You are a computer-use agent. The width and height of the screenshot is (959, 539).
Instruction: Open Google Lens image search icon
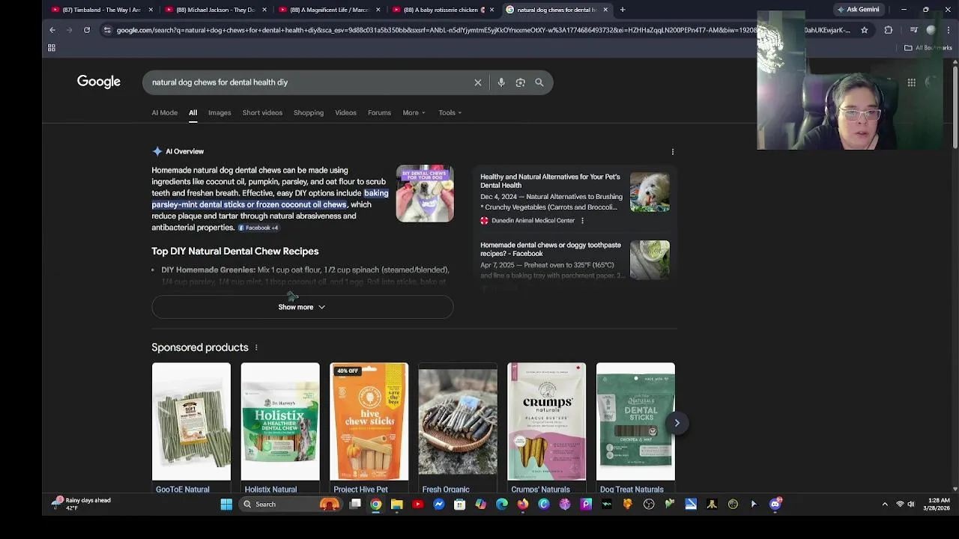point(520,82)
